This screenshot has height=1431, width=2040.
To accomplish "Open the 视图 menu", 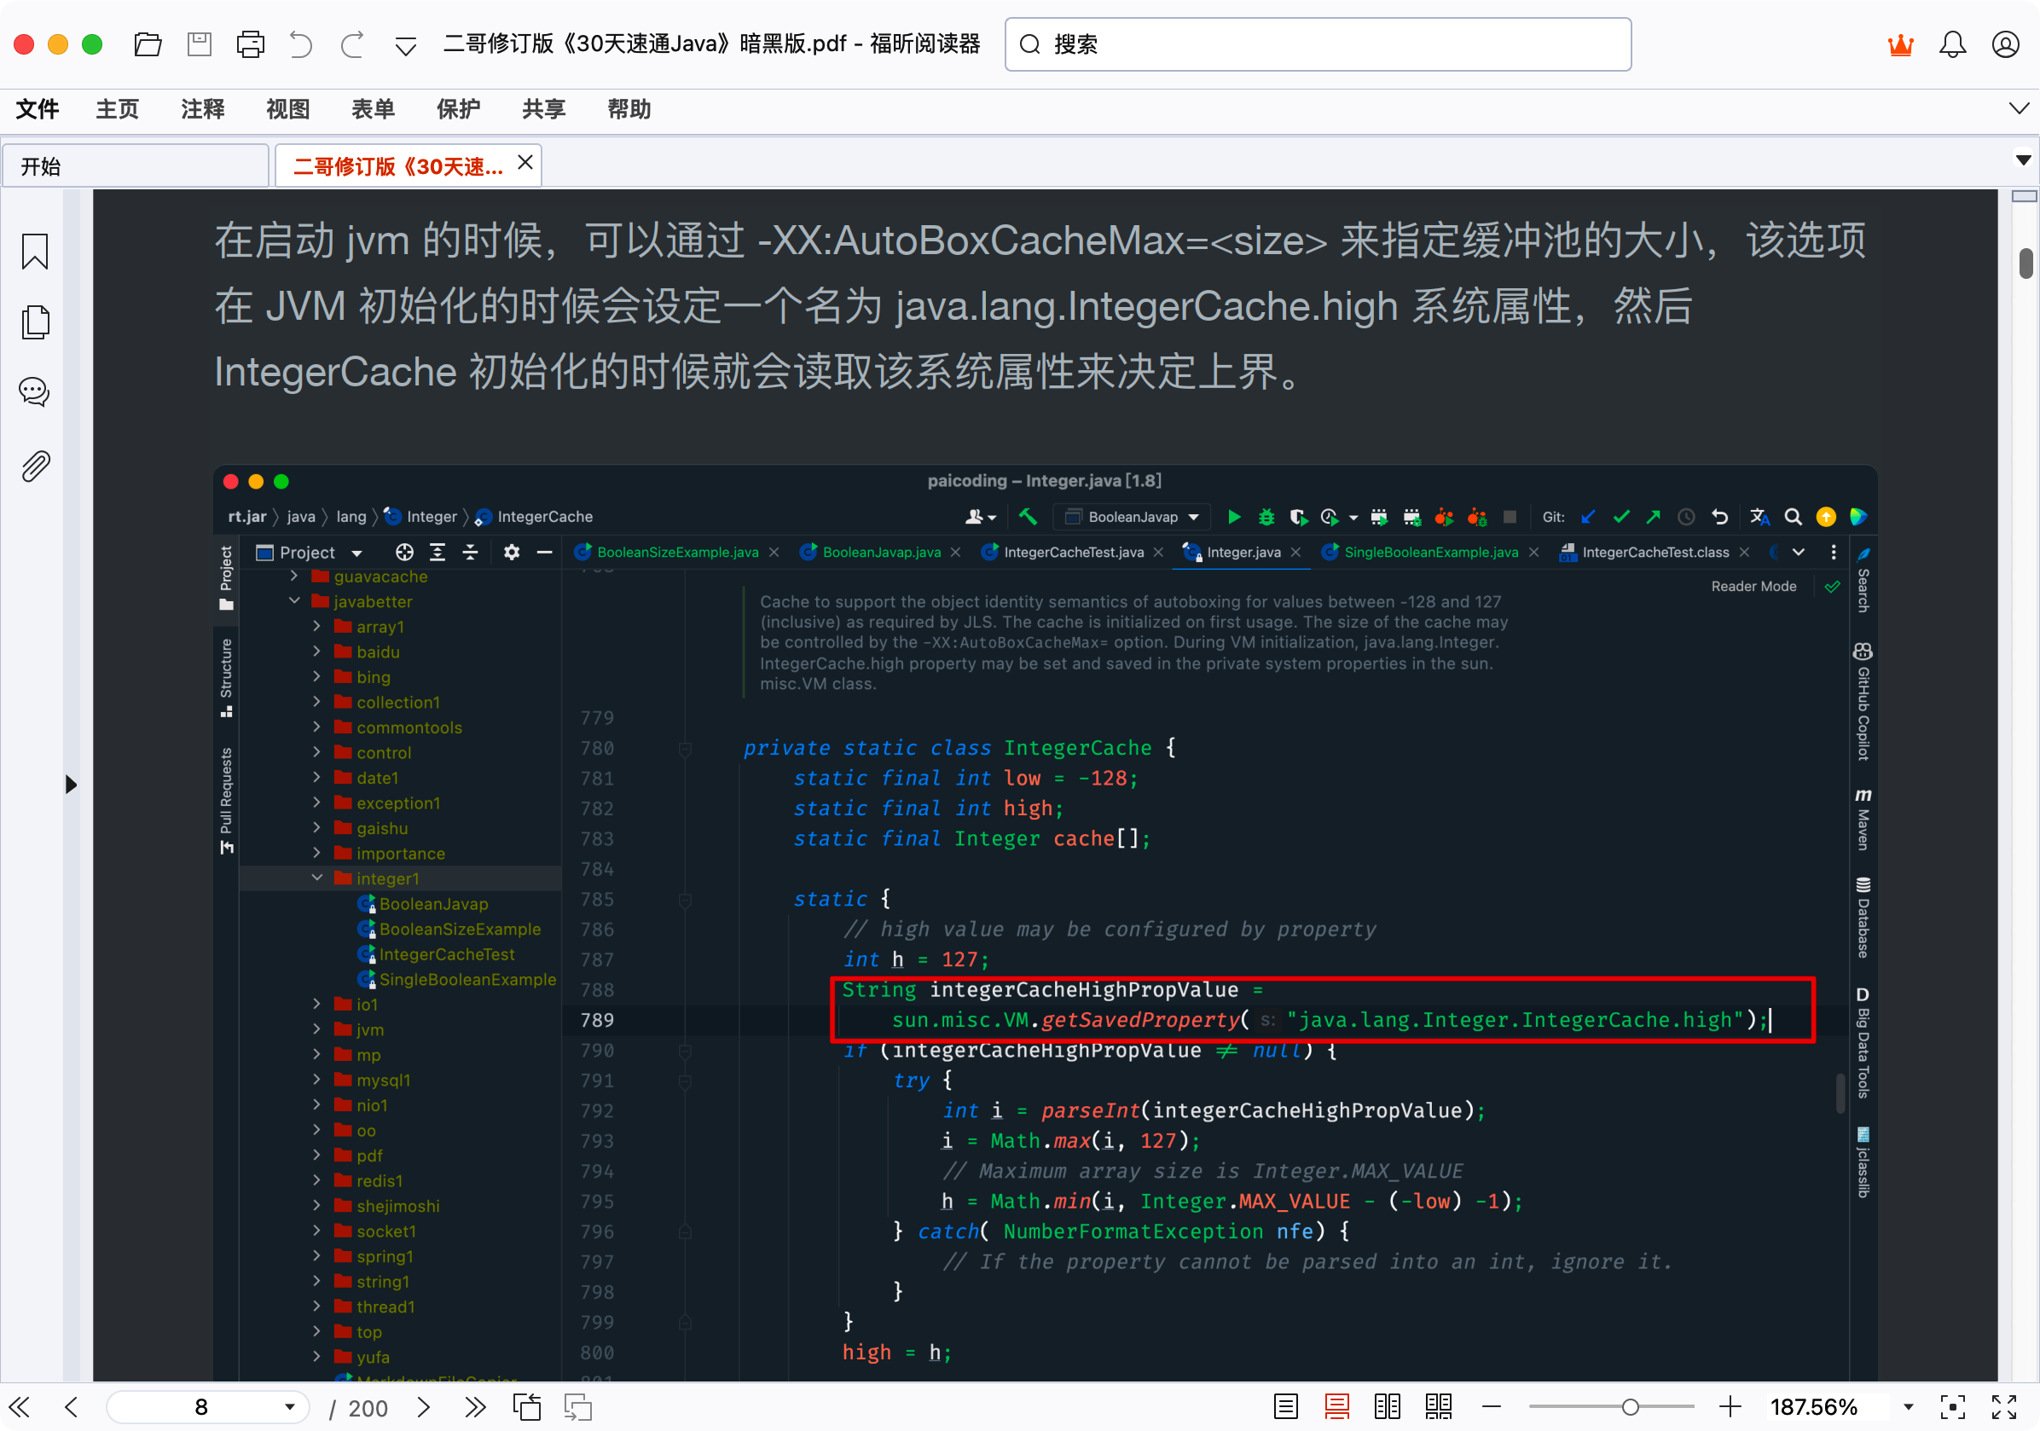I will click(287, 108).
